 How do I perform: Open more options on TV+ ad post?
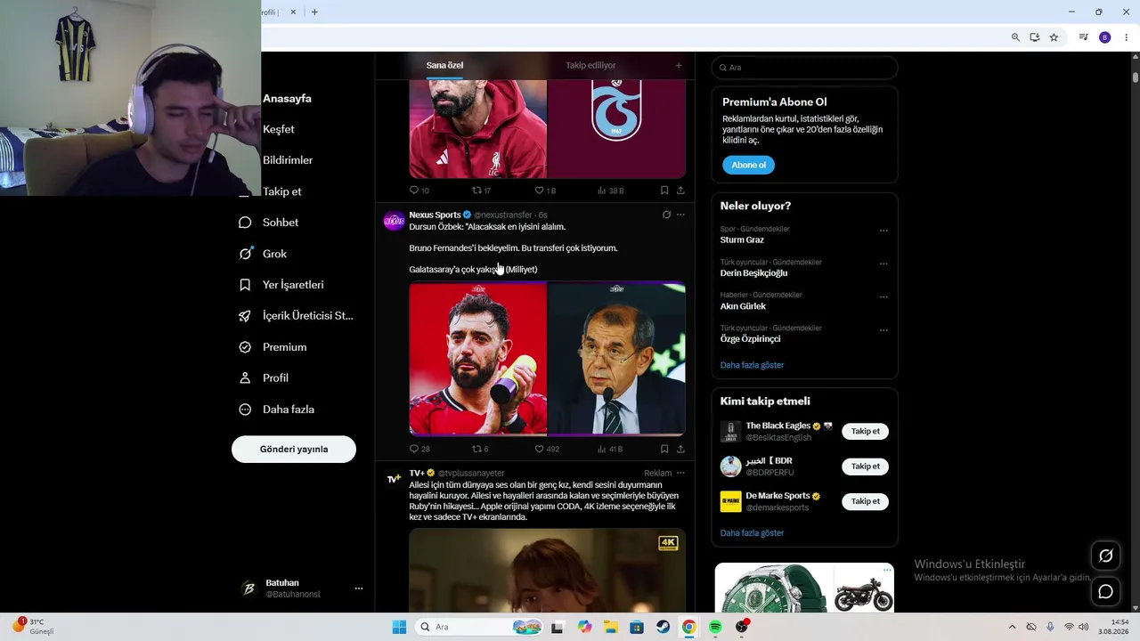pos(680,473)
